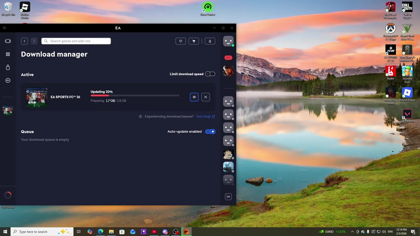420x236 pixels.
Task: Select the Red Dead Redemption desktop icon
Action: 390,10
